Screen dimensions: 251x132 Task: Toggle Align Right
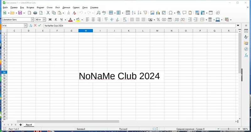click(99, 20)
